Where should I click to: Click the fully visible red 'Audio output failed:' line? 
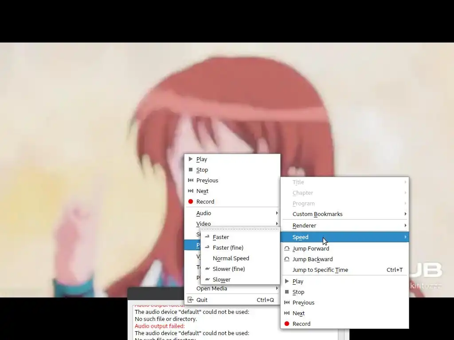tap(160, 326)
